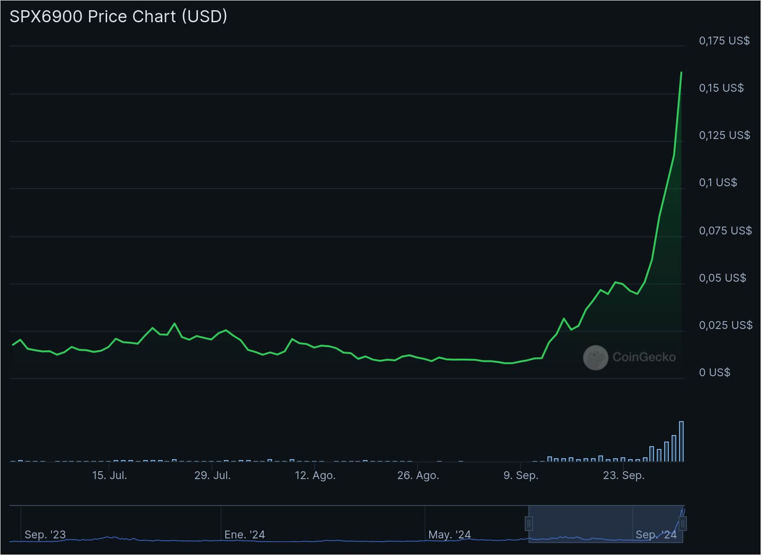
Task: Click the 0,05 US$ axis label
Action: click(723, 278)
